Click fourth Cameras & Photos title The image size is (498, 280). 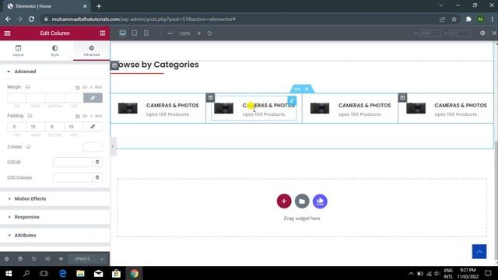pos(461,106)
